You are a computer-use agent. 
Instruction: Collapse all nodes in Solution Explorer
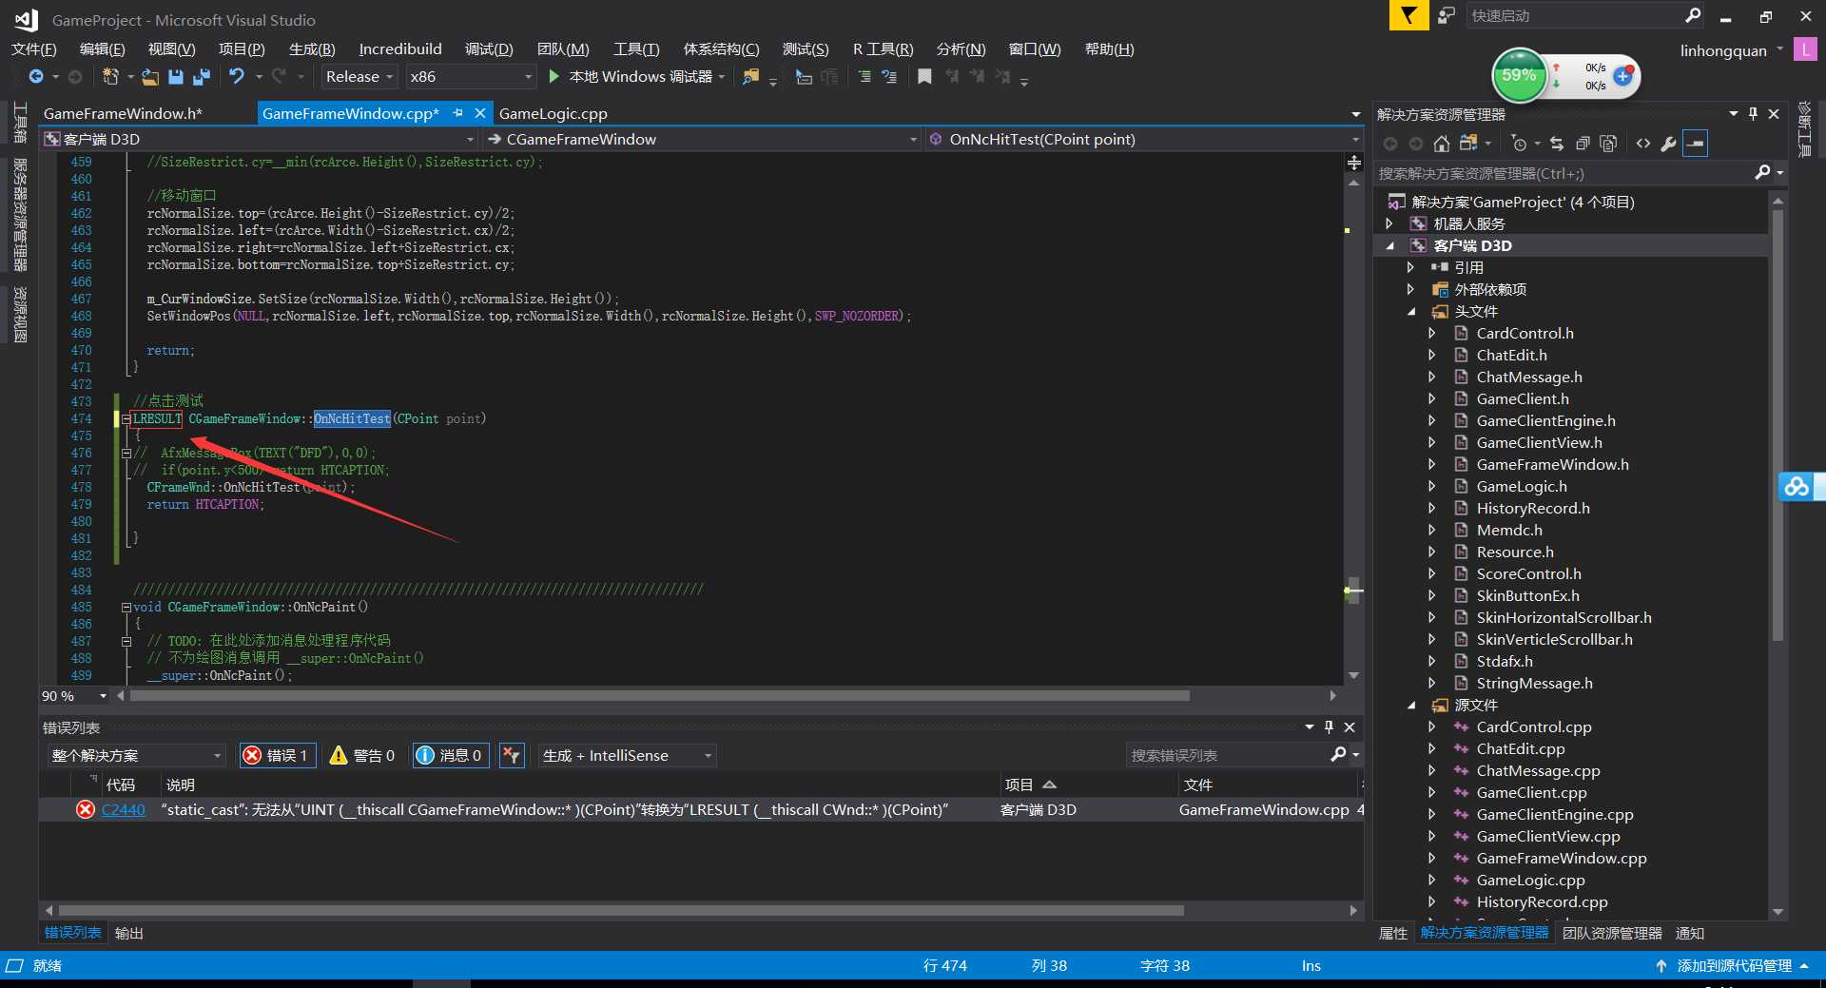coord(1583,144)
